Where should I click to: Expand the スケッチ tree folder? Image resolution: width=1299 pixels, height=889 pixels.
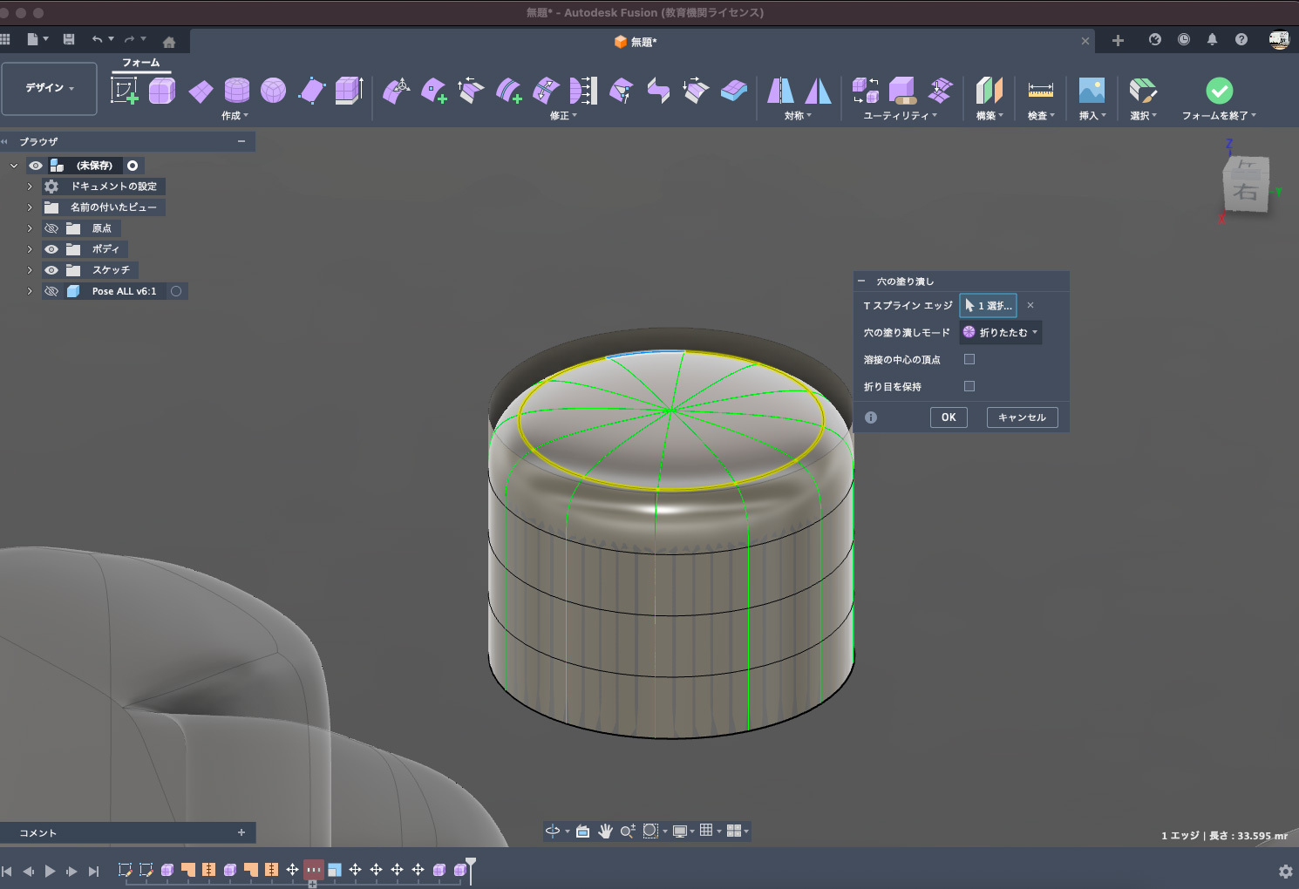coord(30,270)
